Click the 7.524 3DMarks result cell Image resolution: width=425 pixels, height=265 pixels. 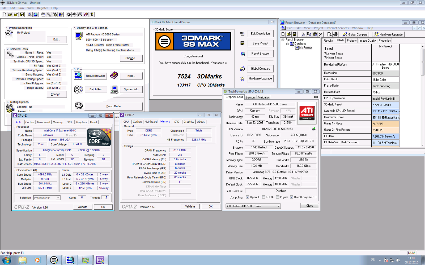tap(385, 105)
